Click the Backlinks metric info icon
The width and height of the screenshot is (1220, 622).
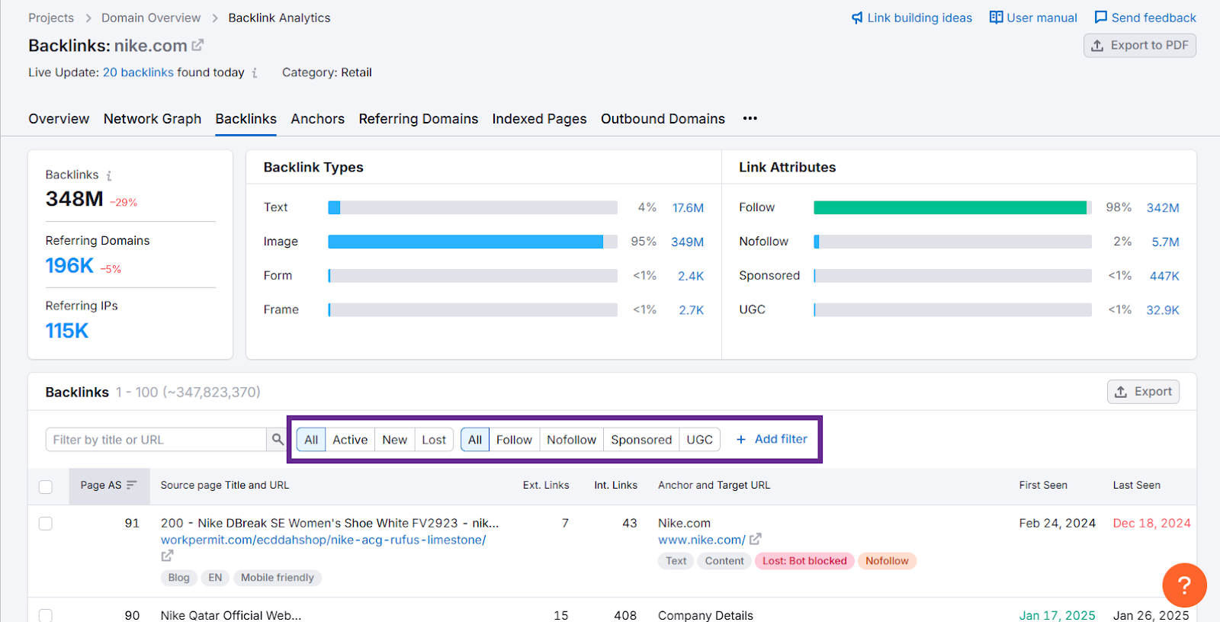pos(109,175)
